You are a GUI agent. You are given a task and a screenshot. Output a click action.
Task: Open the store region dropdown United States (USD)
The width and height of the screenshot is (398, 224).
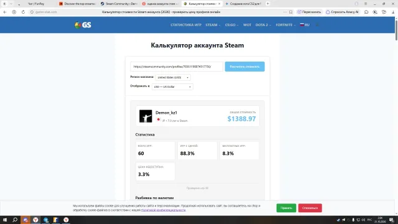point(173,77)
